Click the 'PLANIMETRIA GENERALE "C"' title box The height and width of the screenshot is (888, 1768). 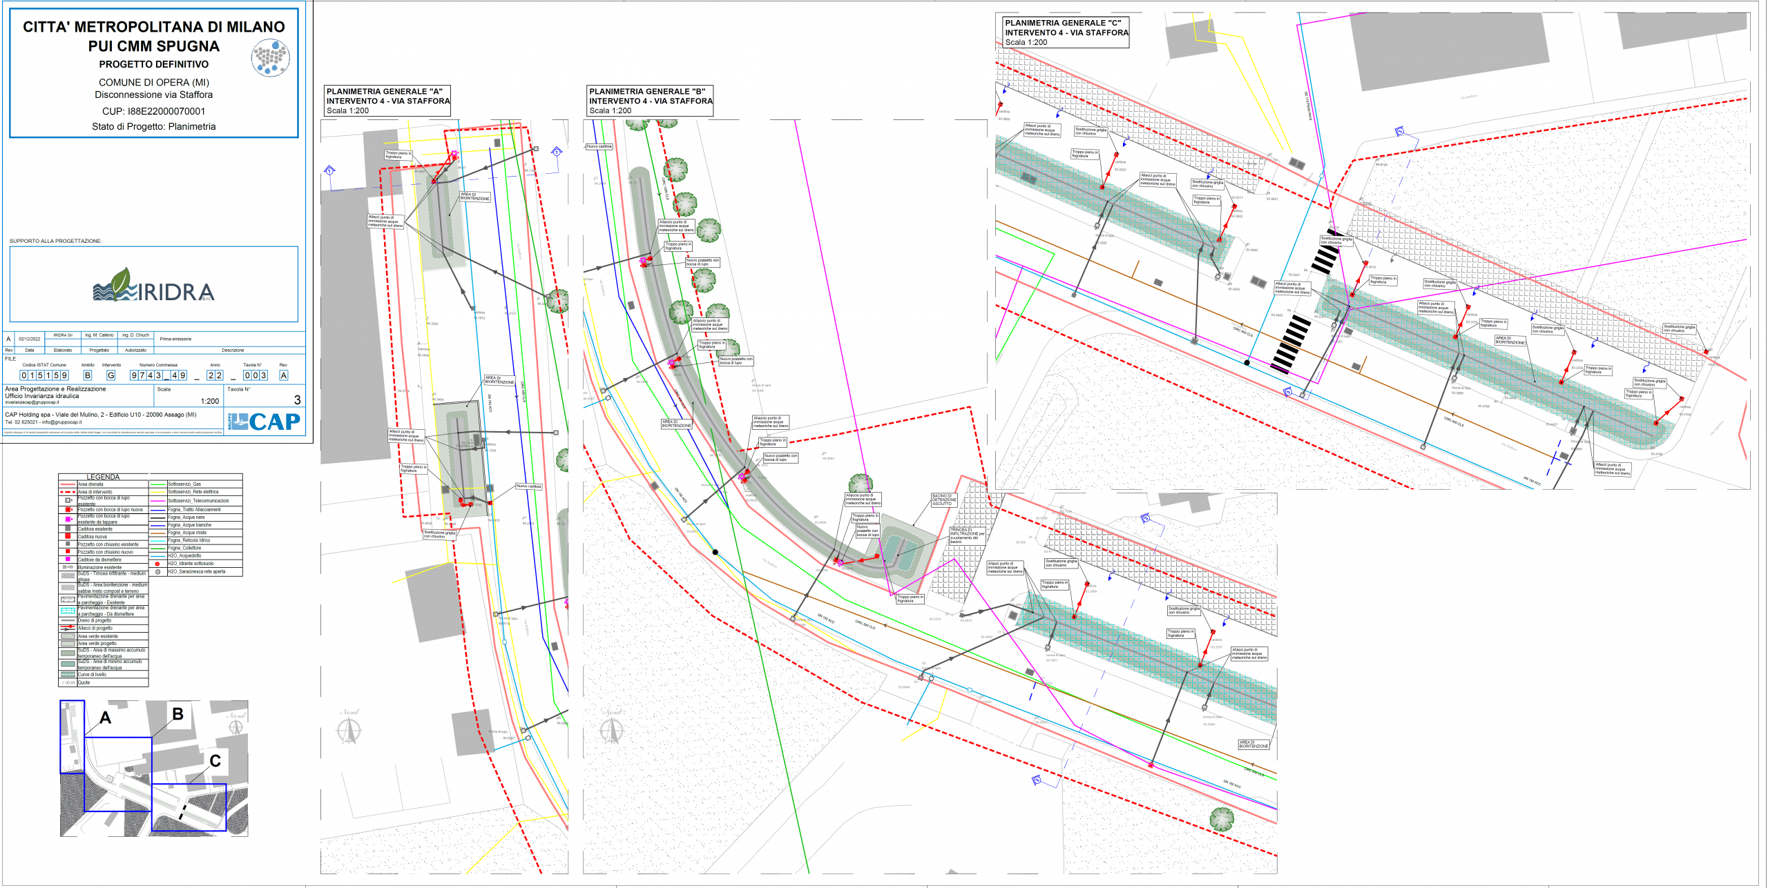point(1066,32)
